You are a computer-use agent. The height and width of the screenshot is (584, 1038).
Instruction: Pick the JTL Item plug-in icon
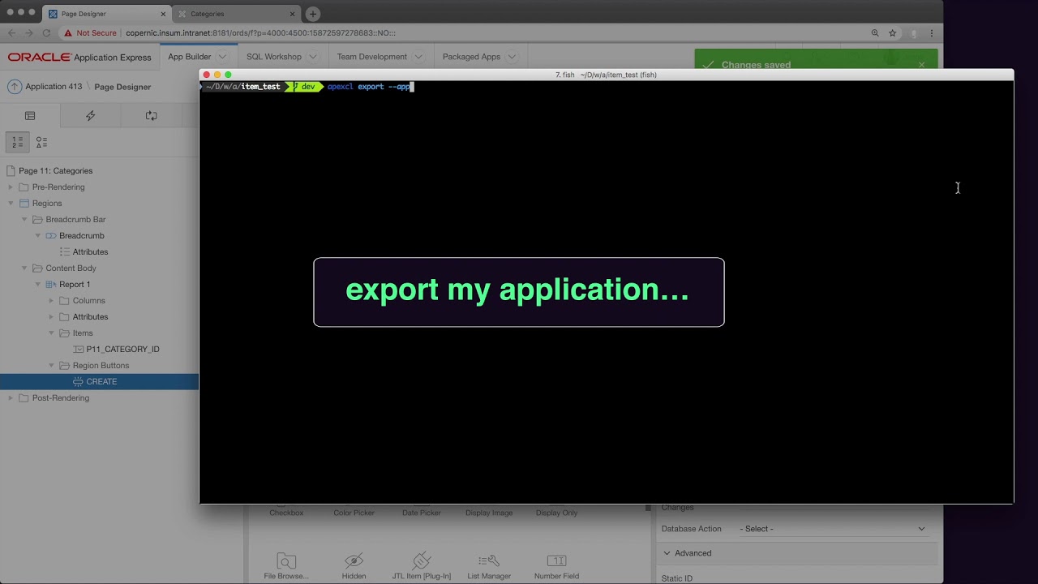(x=421, y=560)
